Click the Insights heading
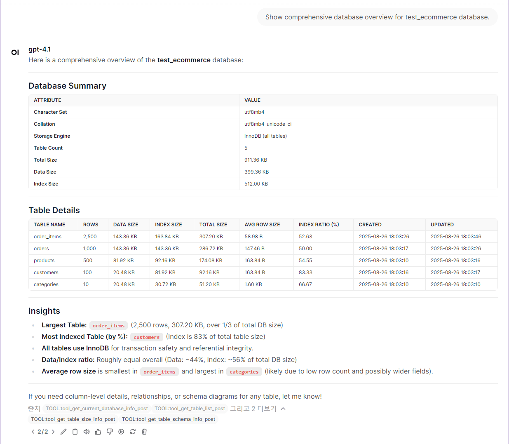 tap(44, 311)
